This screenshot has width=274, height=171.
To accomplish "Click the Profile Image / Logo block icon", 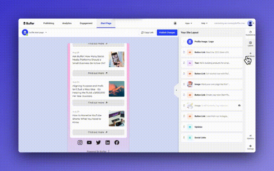I will [x=190, y=42].
